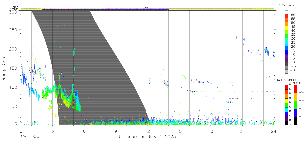This screenshot has height=142, width=308.
Task: Pick the black bottom swatch of TX FRQ bar
Action: pos(286,123)
